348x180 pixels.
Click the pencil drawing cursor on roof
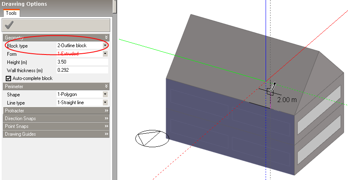[x=271, y=88]
